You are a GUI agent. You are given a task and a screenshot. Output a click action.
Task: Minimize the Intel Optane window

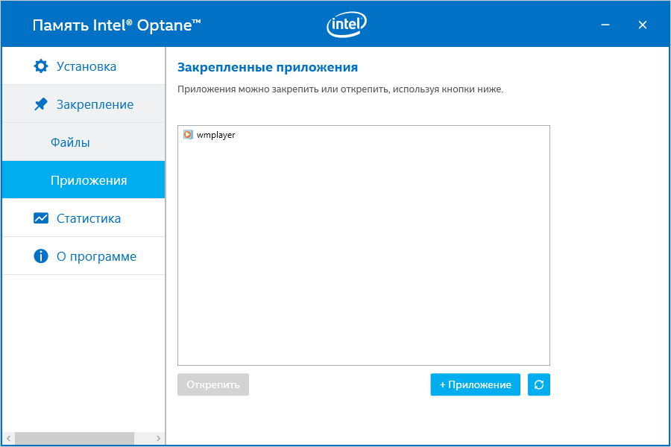coord(606,25)
